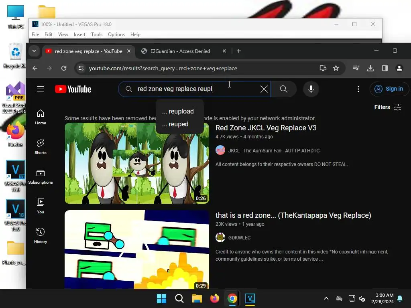
Task: Open Windows taskbar Search
Action: coord(179,298)
